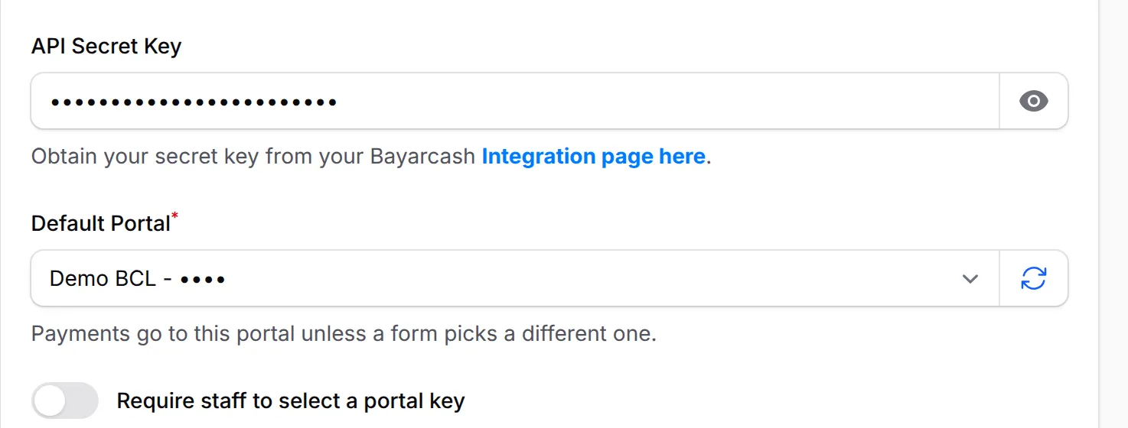The height and width of the screenshot is (428, 1128).
Task: Expand the Default Portal chevron arrow
Action: click(970, 279)
